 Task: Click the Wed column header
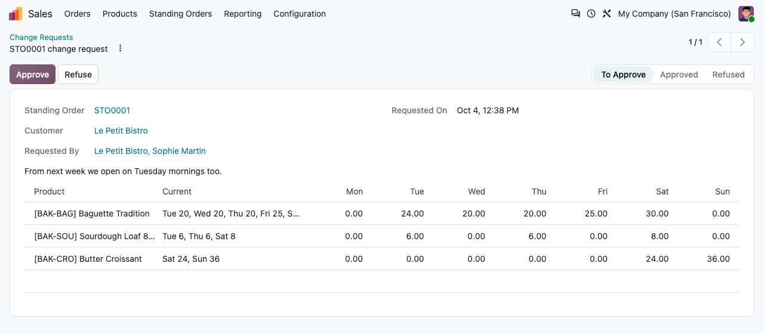476,191
